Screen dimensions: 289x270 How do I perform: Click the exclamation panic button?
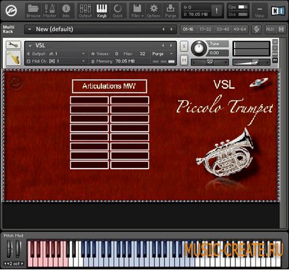[x=216, y=11]
